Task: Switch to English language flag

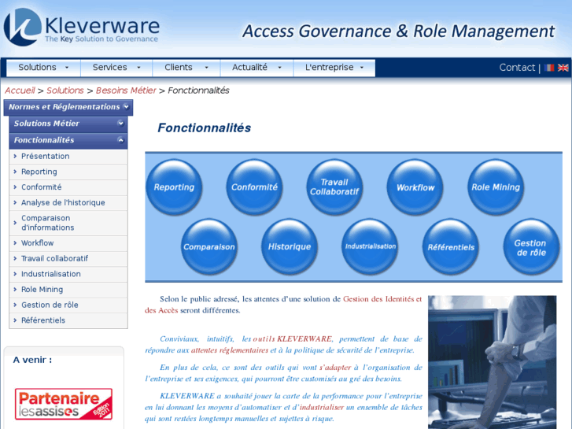Action: pos(563,68)
